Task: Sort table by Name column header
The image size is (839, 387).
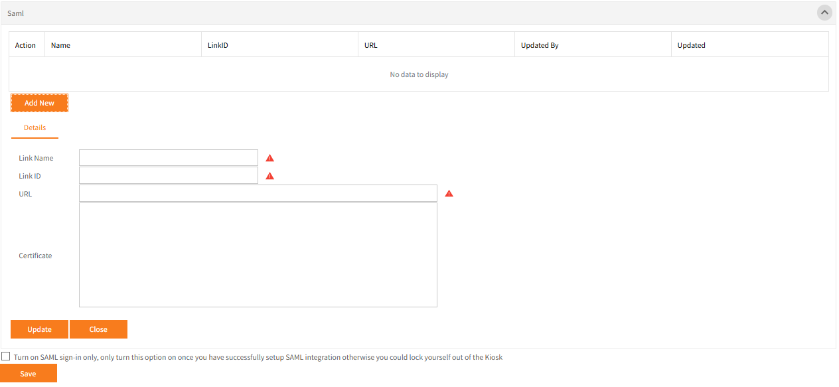Action: (x=60, y=45)
